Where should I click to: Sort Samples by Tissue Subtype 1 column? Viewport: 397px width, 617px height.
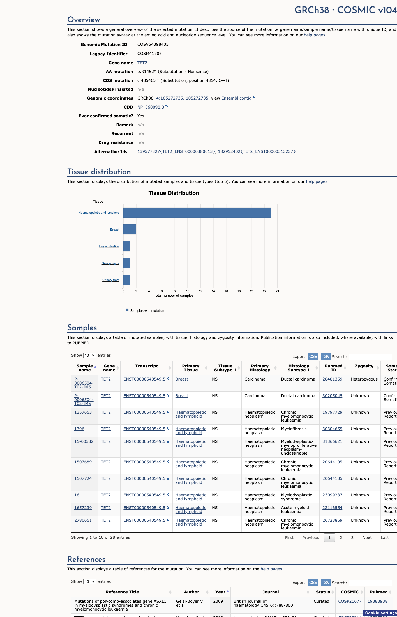225,368
